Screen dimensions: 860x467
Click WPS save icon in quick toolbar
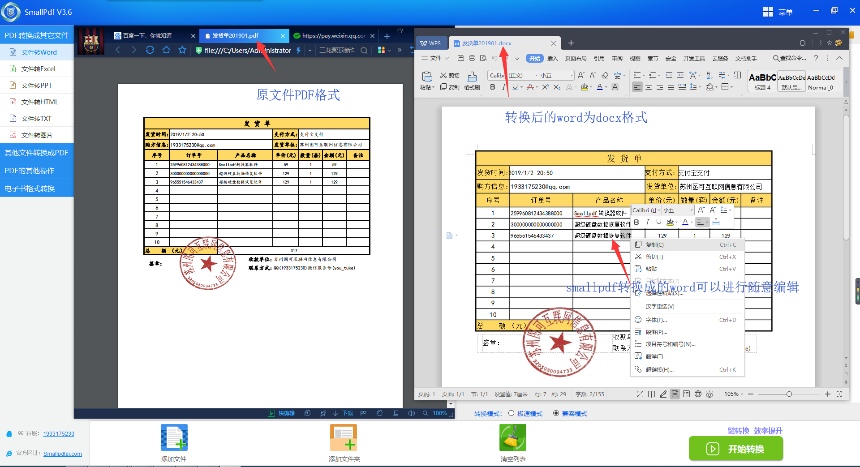point(461,58)
